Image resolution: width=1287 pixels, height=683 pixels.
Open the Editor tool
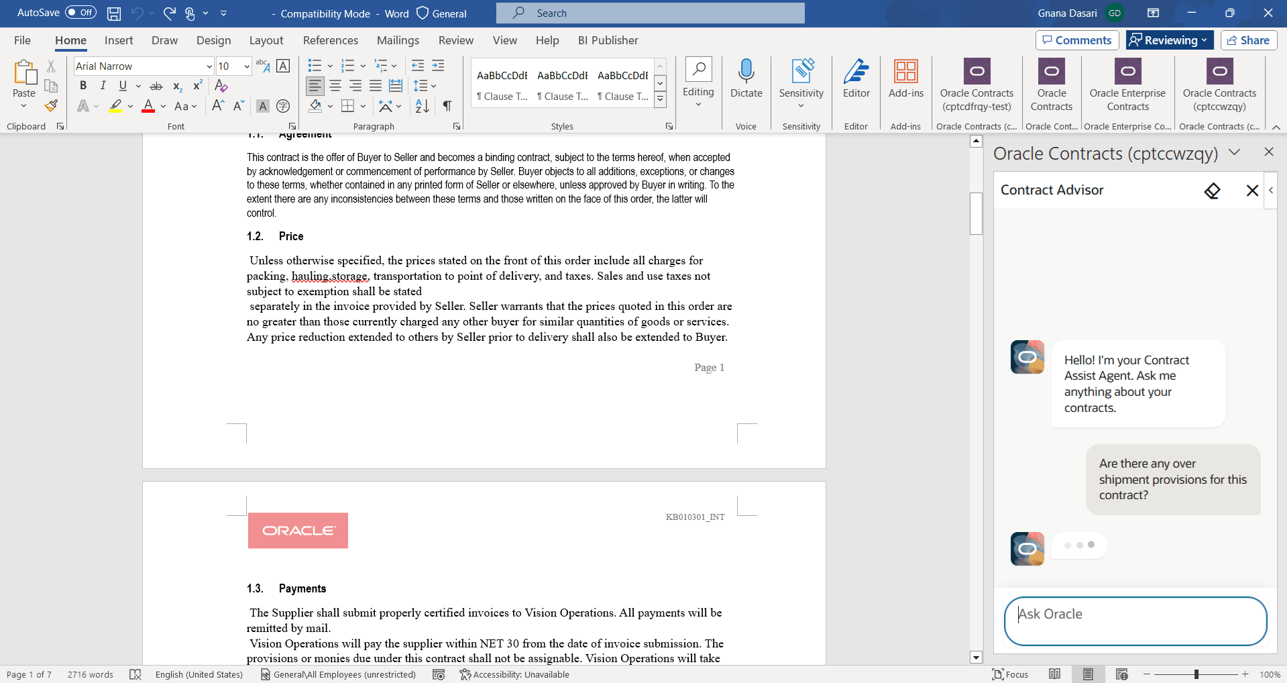(x=856, y=78)
